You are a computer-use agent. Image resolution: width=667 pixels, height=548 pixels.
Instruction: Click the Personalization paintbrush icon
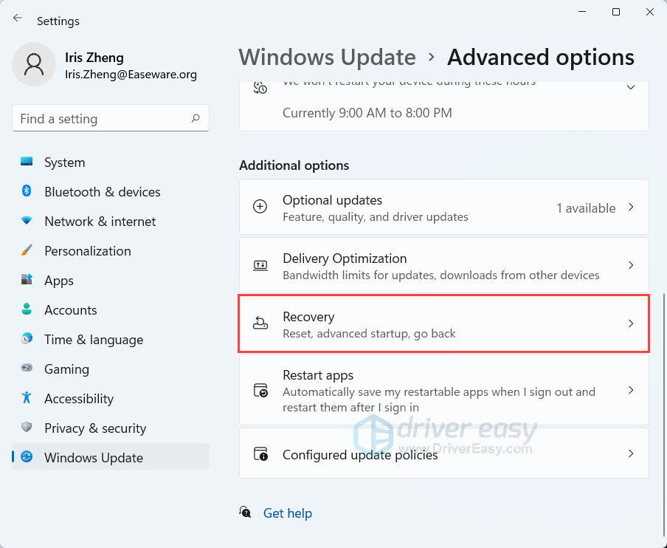coord(27,250)
